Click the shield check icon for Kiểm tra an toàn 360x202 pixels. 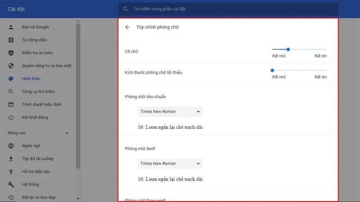click(11, 53)
